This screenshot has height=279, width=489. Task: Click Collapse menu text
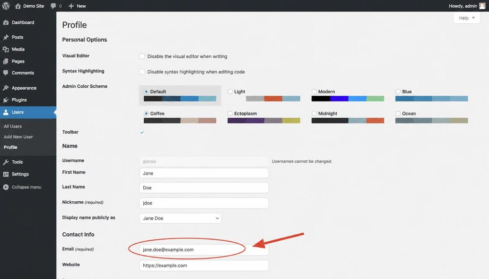(x=27, y=187)
